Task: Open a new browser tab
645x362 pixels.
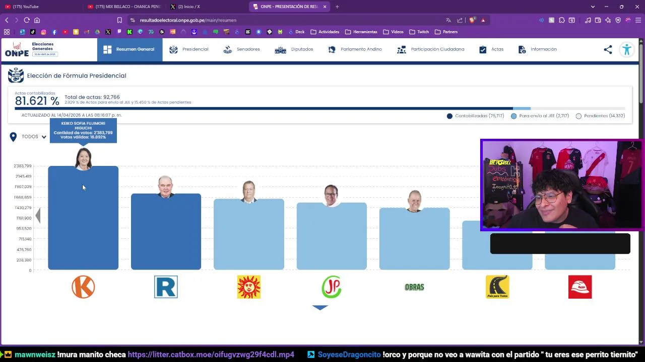Action: pyautogui.click(x=337, y=7)
